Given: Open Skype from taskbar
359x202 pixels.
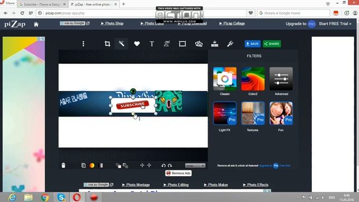Looking at the screenshot, I should pyautogui.click(x=61, y=197).
